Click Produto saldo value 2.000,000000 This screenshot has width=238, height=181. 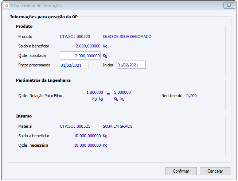coord(88,46)
